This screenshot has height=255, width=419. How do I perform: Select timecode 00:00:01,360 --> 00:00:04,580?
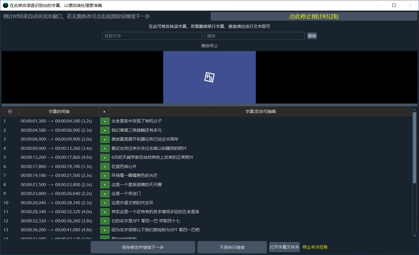[56, 121]
